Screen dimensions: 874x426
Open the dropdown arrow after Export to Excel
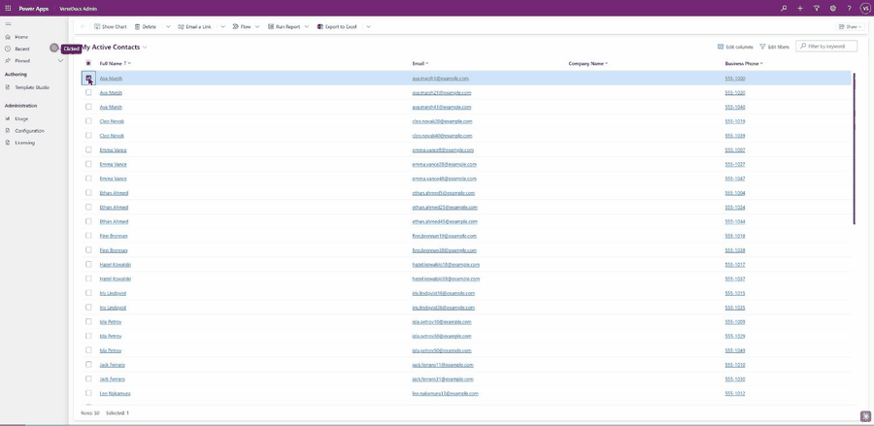click(368, 27)
